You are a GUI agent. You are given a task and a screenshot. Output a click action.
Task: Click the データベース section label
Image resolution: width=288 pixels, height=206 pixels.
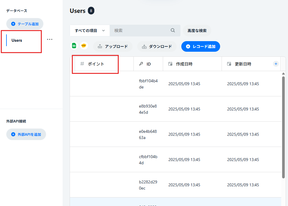coord(17,11)
